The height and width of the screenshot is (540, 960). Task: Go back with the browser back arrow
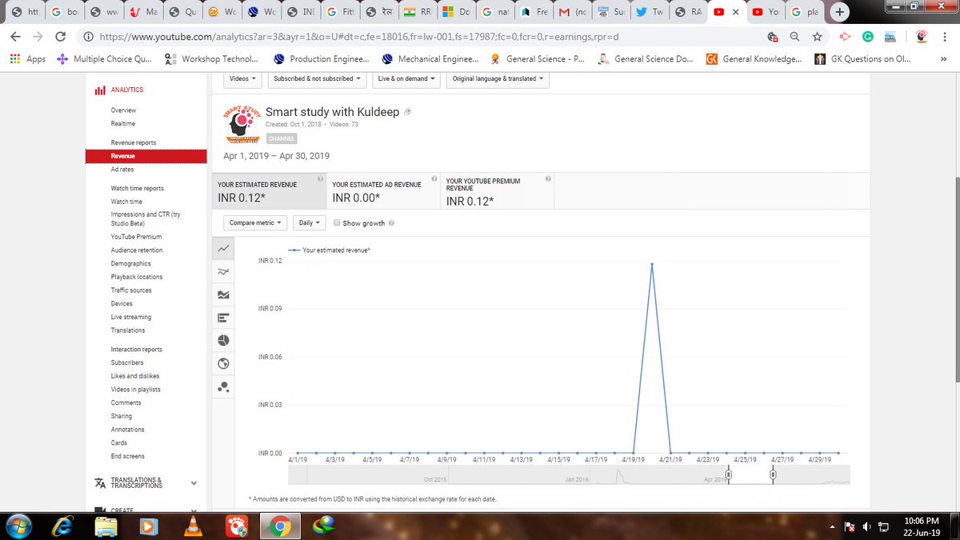[17, 37]
